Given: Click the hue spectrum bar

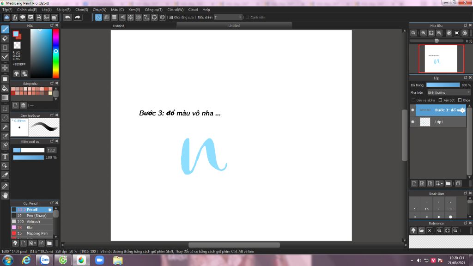Looking at the screenshot, I should click(x=56, y=54).
